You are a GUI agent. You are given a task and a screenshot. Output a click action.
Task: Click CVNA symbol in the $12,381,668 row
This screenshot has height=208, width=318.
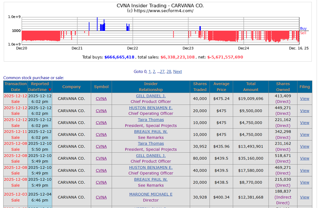click(101, 197)
